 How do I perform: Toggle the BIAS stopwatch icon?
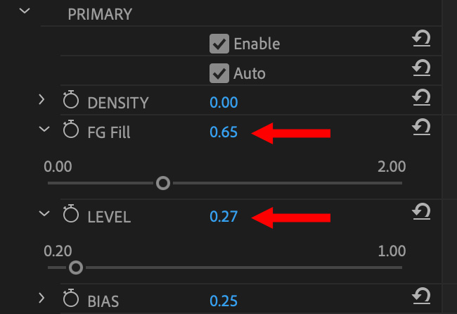pyautogui.click(x=71, y=299)
